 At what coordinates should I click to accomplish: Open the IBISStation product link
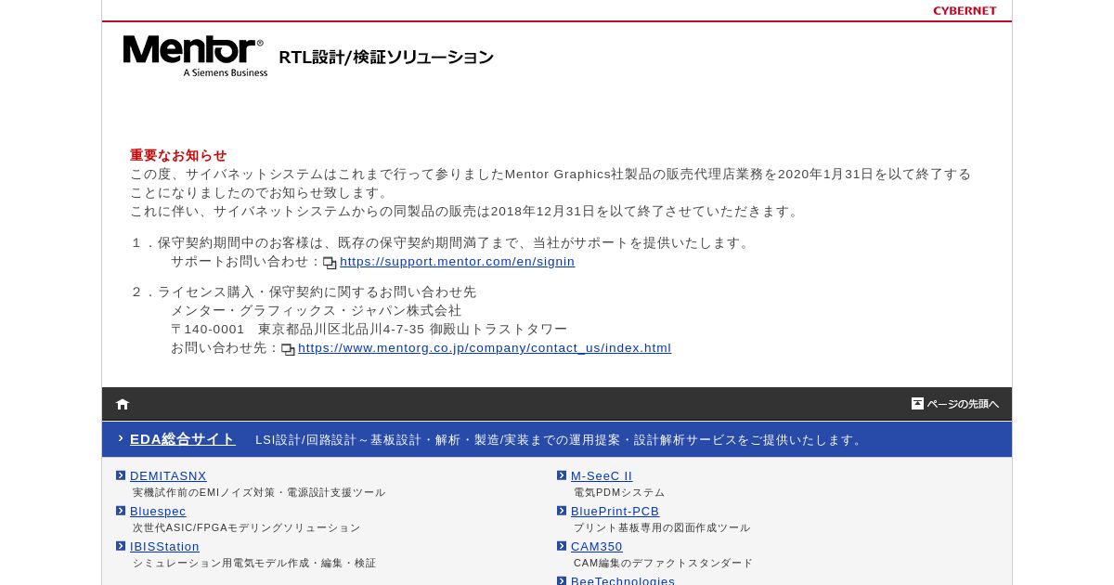pos(164,547)
